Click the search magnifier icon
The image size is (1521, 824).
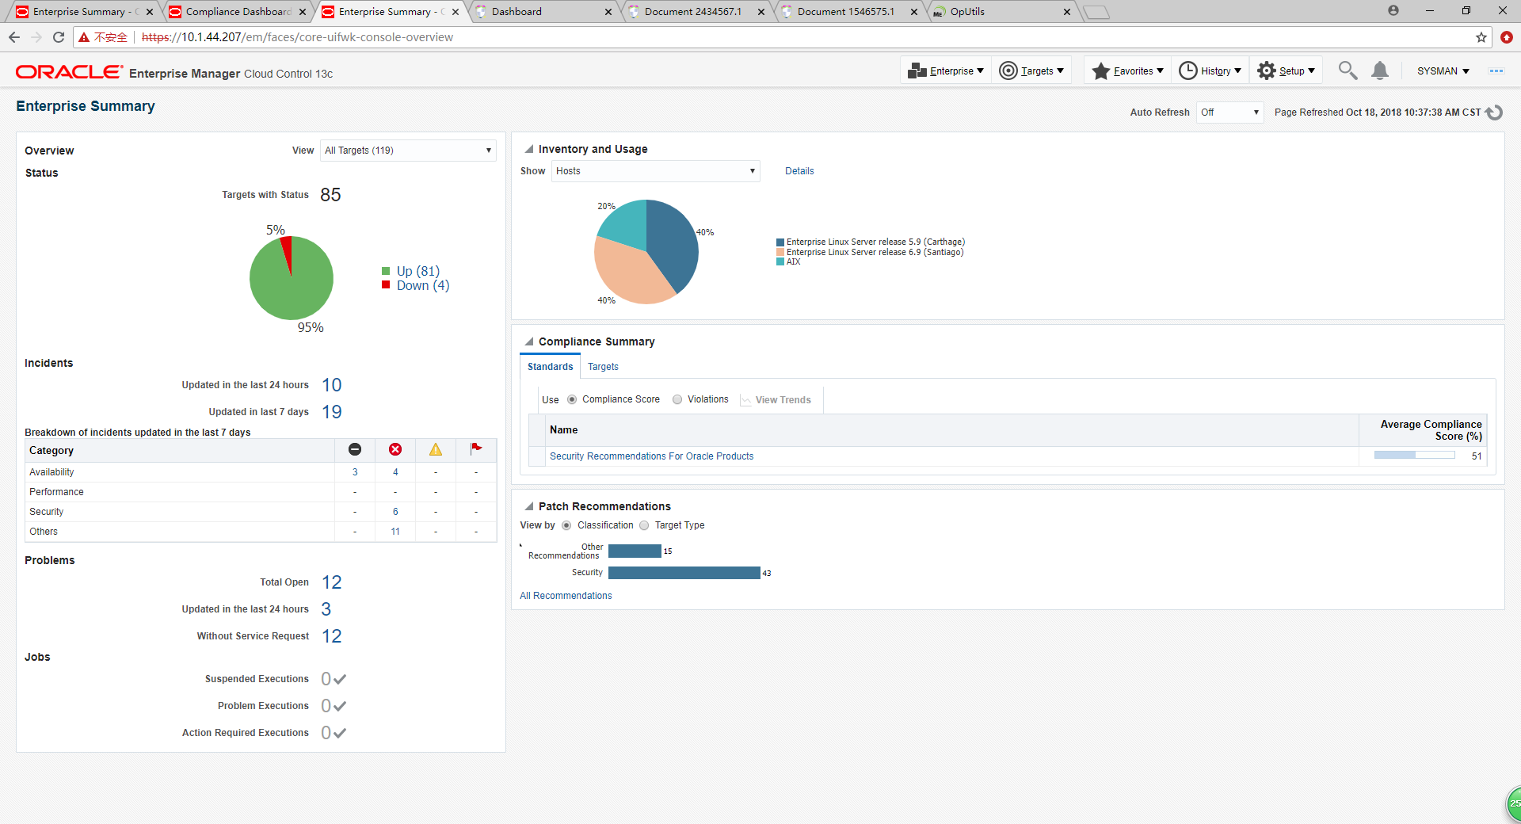point(1347,71)
